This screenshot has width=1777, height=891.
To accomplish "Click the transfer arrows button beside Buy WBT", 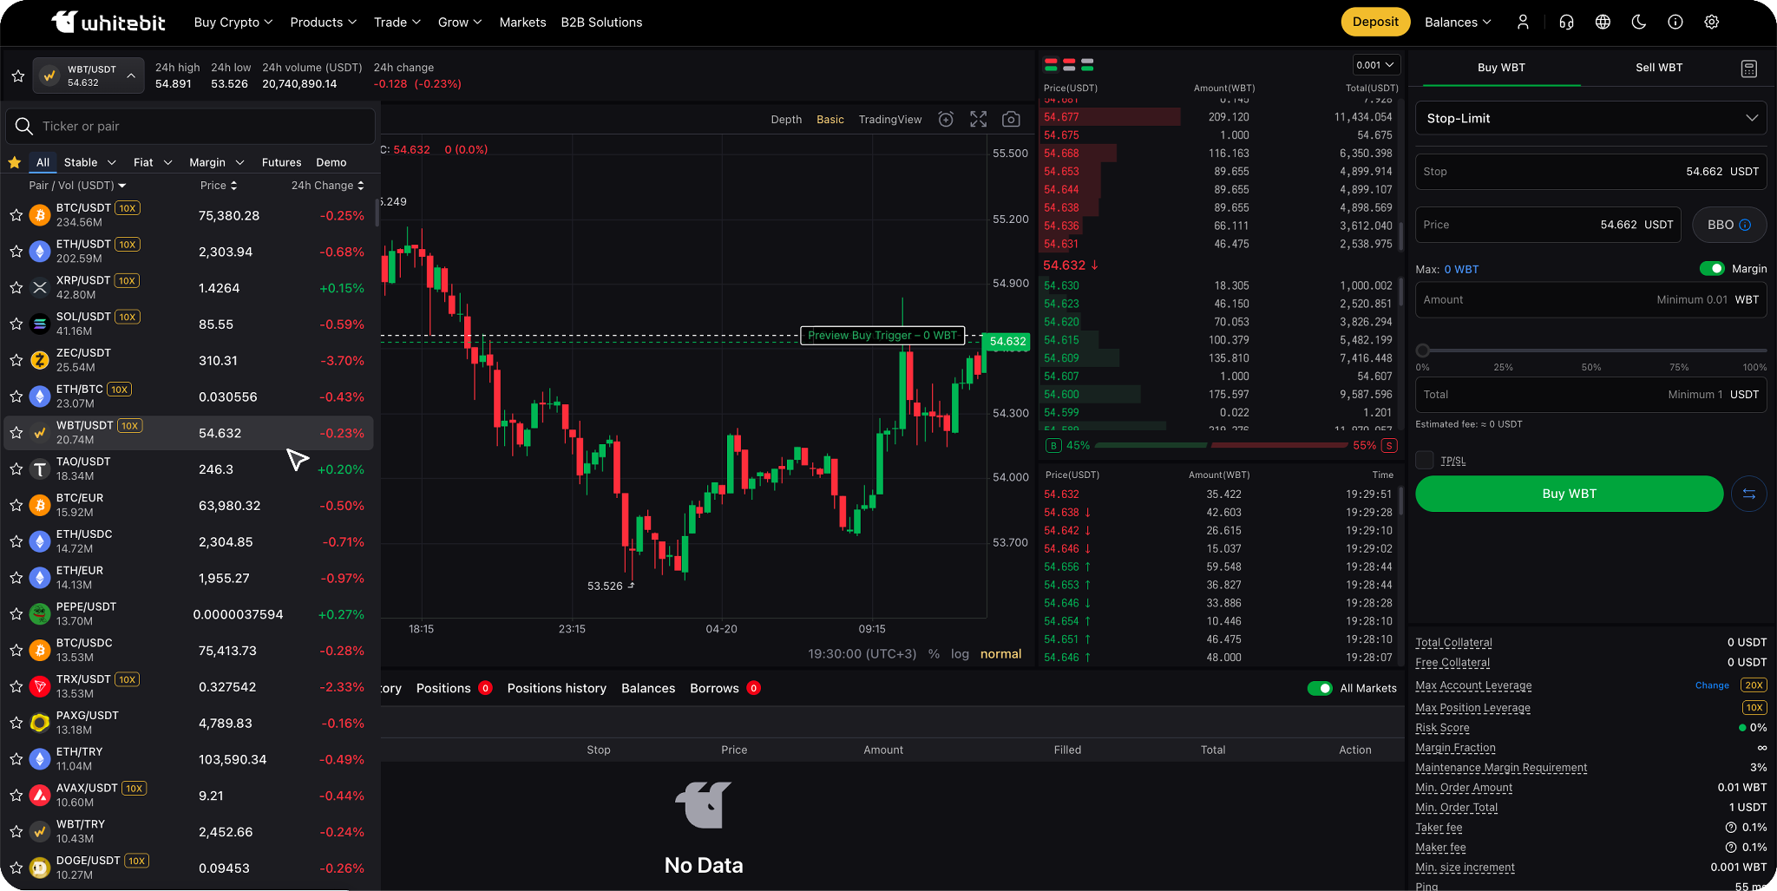I will tap(1748, 494).
